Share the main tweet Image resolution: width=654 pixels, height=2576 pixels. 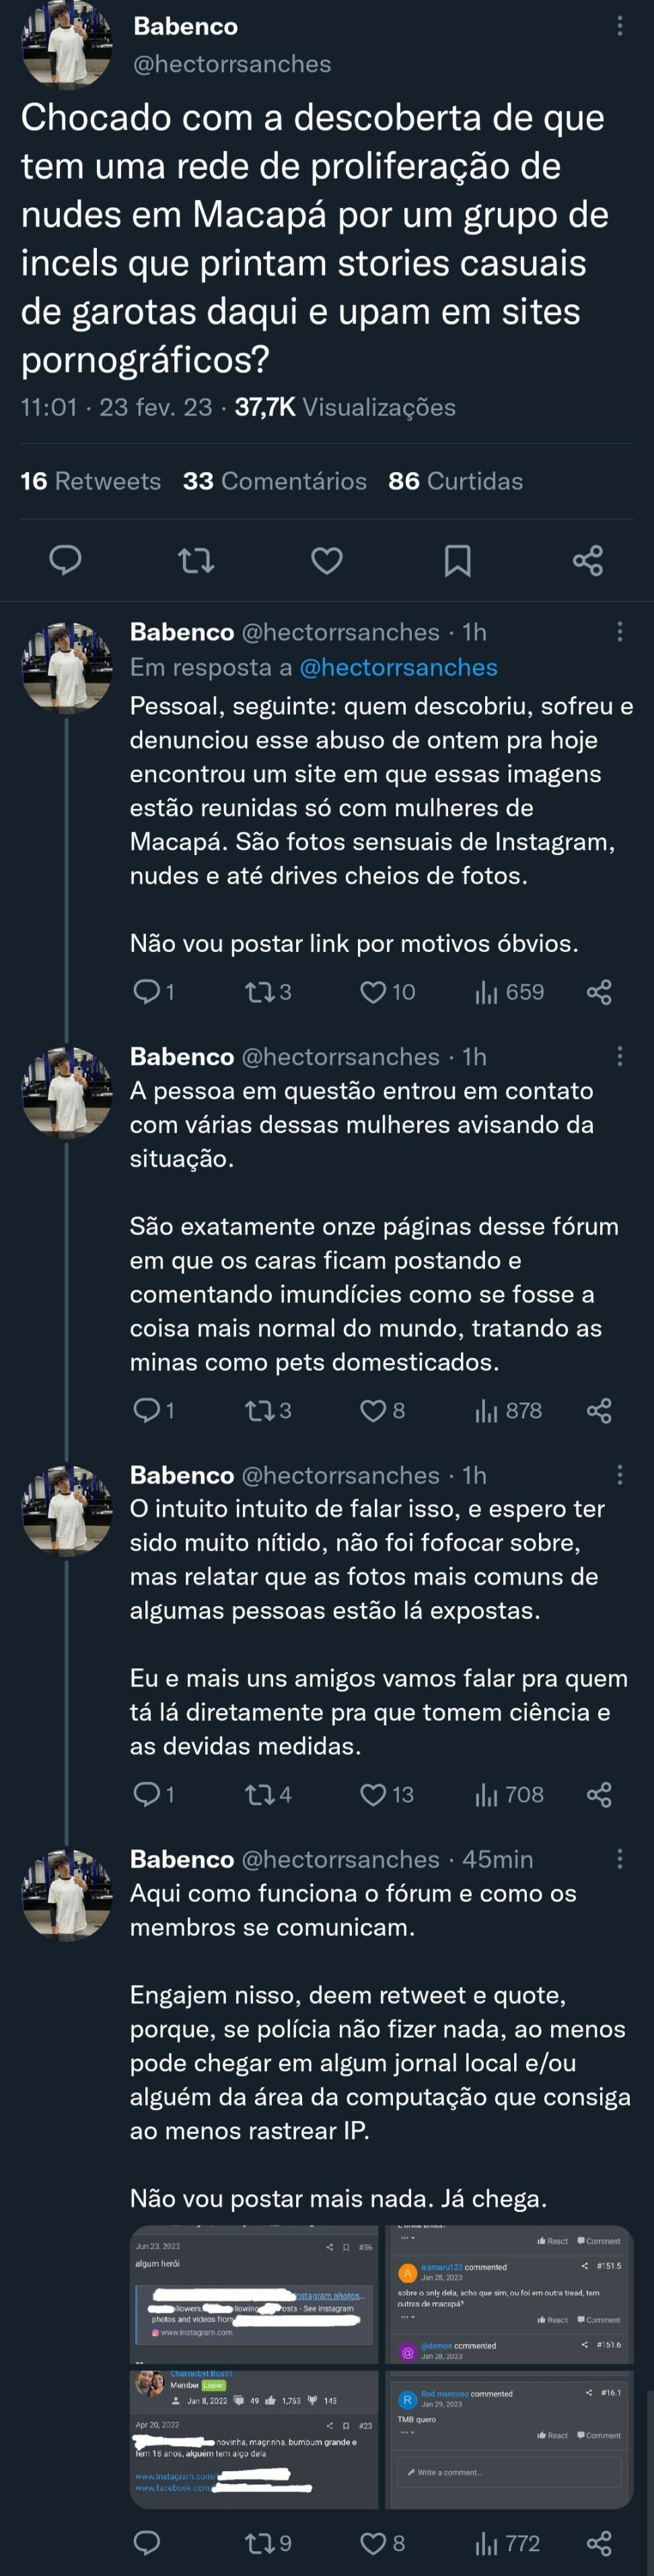coord(588,560)
